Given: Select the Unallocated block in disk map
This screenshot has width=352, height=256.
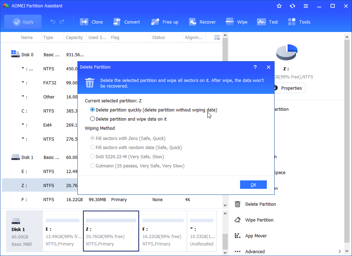Looking at the screenshot, I should point(202,231).
